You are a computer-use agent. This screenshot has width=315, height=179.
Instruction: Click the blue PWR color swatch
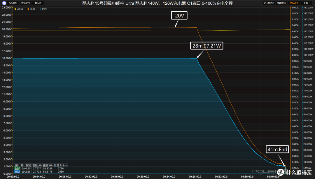pyautogui.click(x=41, y=9)
